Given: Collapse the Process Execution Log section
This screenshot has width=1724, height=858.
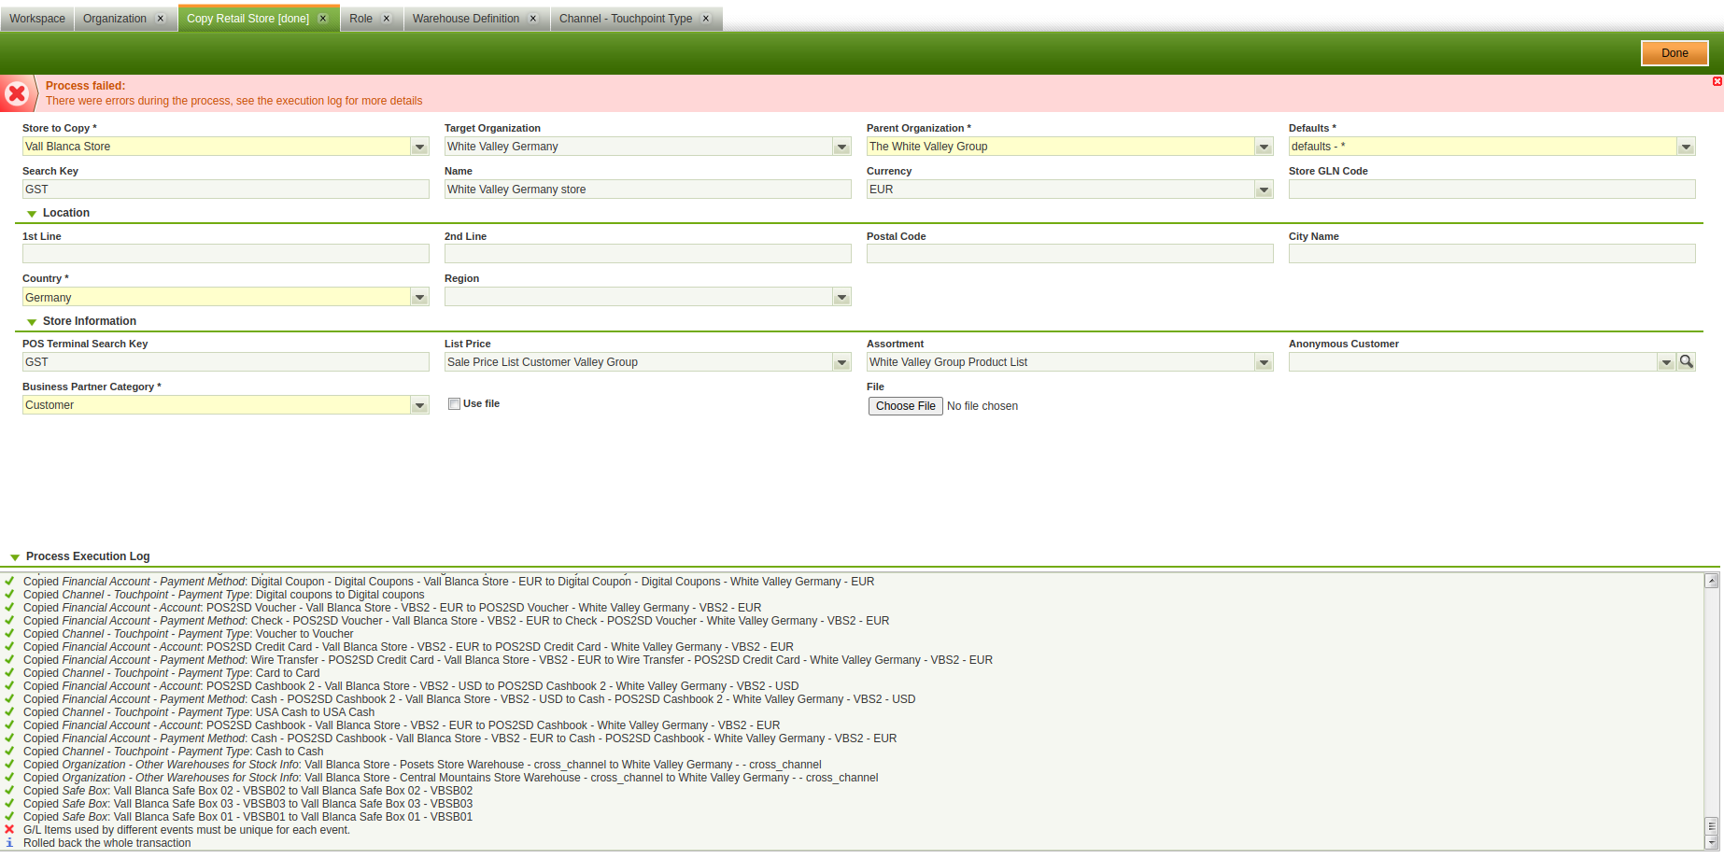Looking at the screenshot, I should (x=15, y=557).
